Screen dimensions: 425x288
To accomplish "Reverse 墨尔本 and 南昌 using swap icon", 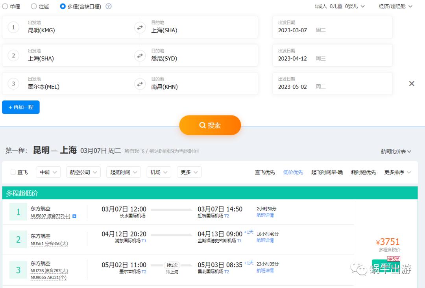I will coord(140,84).
